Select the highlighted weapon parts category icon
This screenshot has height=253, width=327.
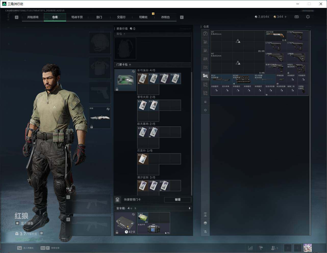(x=205, y=76)
